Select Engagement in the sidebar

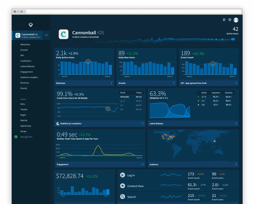26,72
